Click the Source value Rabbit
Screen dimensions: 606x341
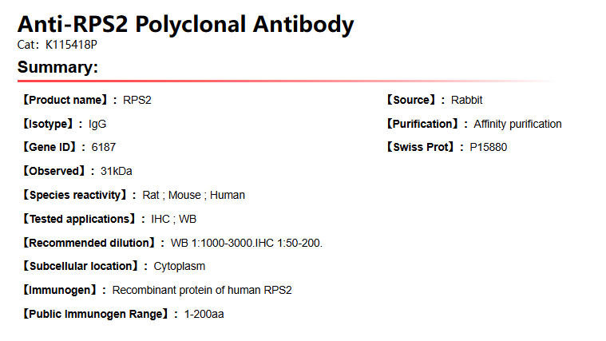tap(466, 100)
